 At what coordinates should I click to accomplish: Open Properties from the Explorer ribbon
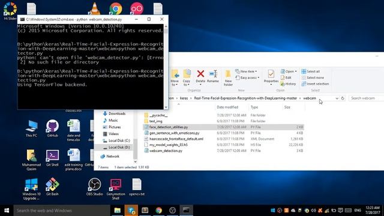(x=271, y=77)
